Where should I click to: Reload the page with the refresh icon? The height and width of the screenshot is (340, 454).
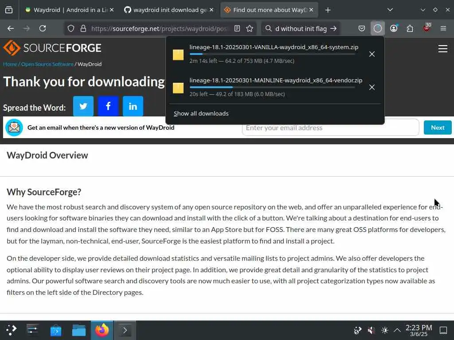[43, 28]
